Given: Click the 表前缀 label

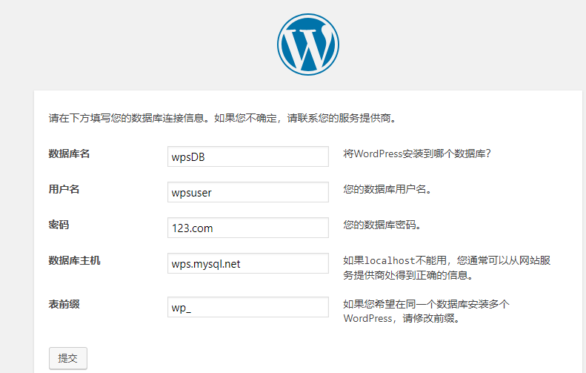Looking at the screenshot, I should pyautogui.click(x=64, y=304).
